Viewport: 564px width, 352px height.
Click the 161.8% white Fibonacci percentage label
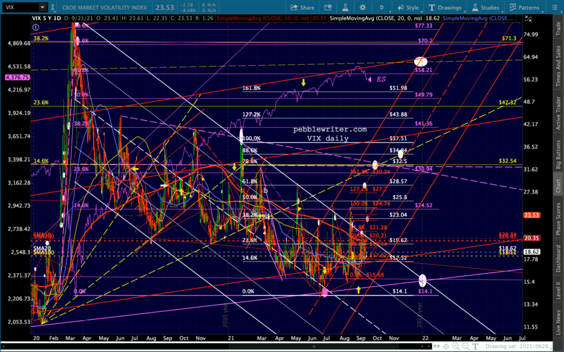[x=251, y=88]
